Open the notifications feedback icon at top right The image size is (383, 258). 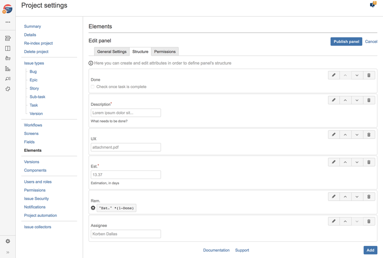(x=372, y=4)
